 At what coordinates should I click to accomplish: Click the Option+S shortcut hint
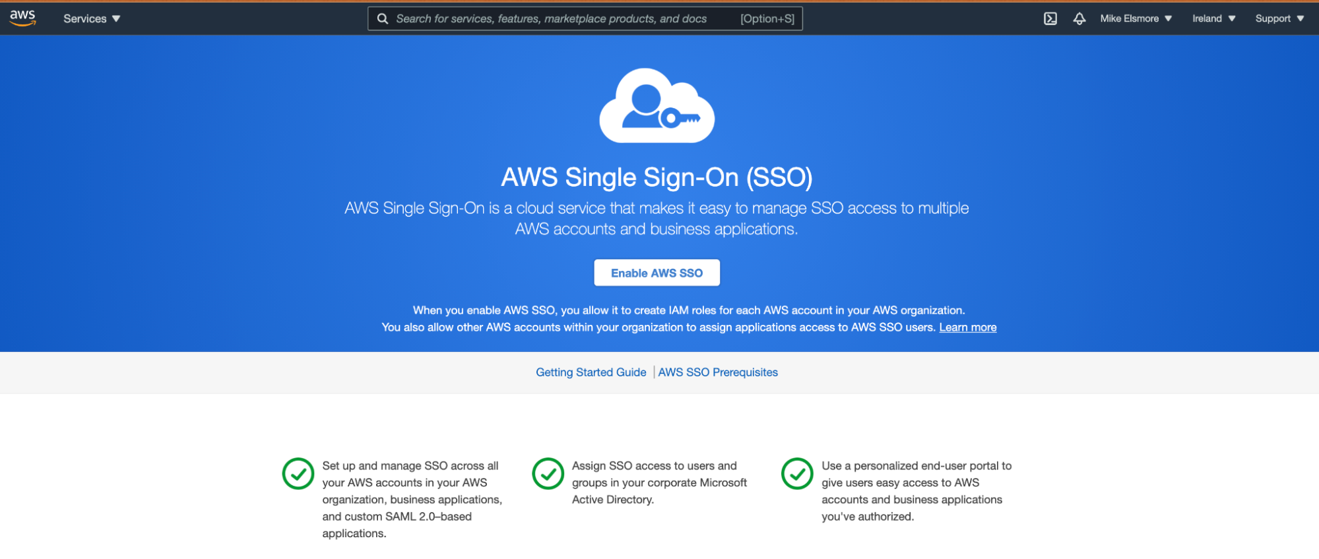tap(767, 18)
